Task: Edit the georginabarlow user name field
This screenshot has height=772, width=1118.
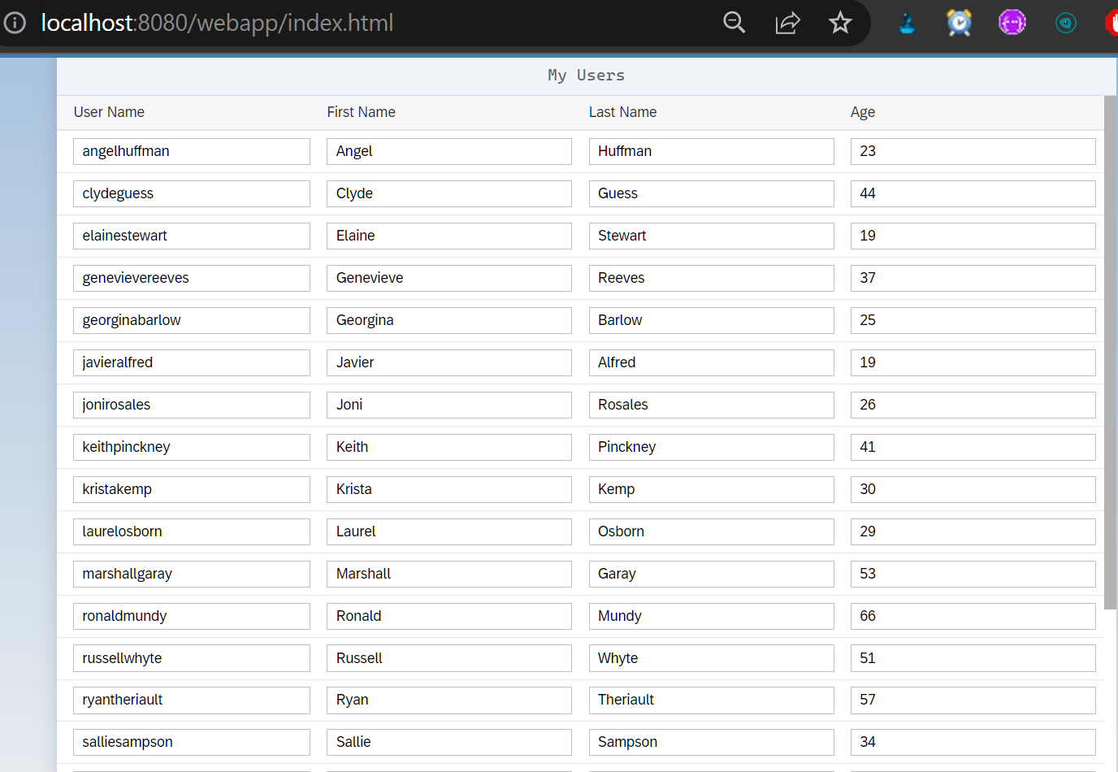Action: pyautogui.click(x=192, y=320)
